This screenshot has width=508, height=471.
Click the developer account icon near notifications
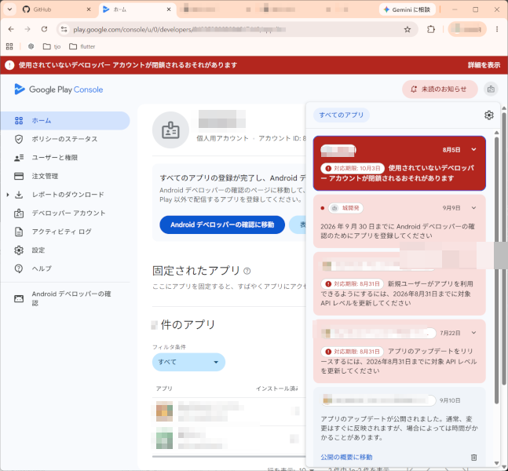[491, 89]
